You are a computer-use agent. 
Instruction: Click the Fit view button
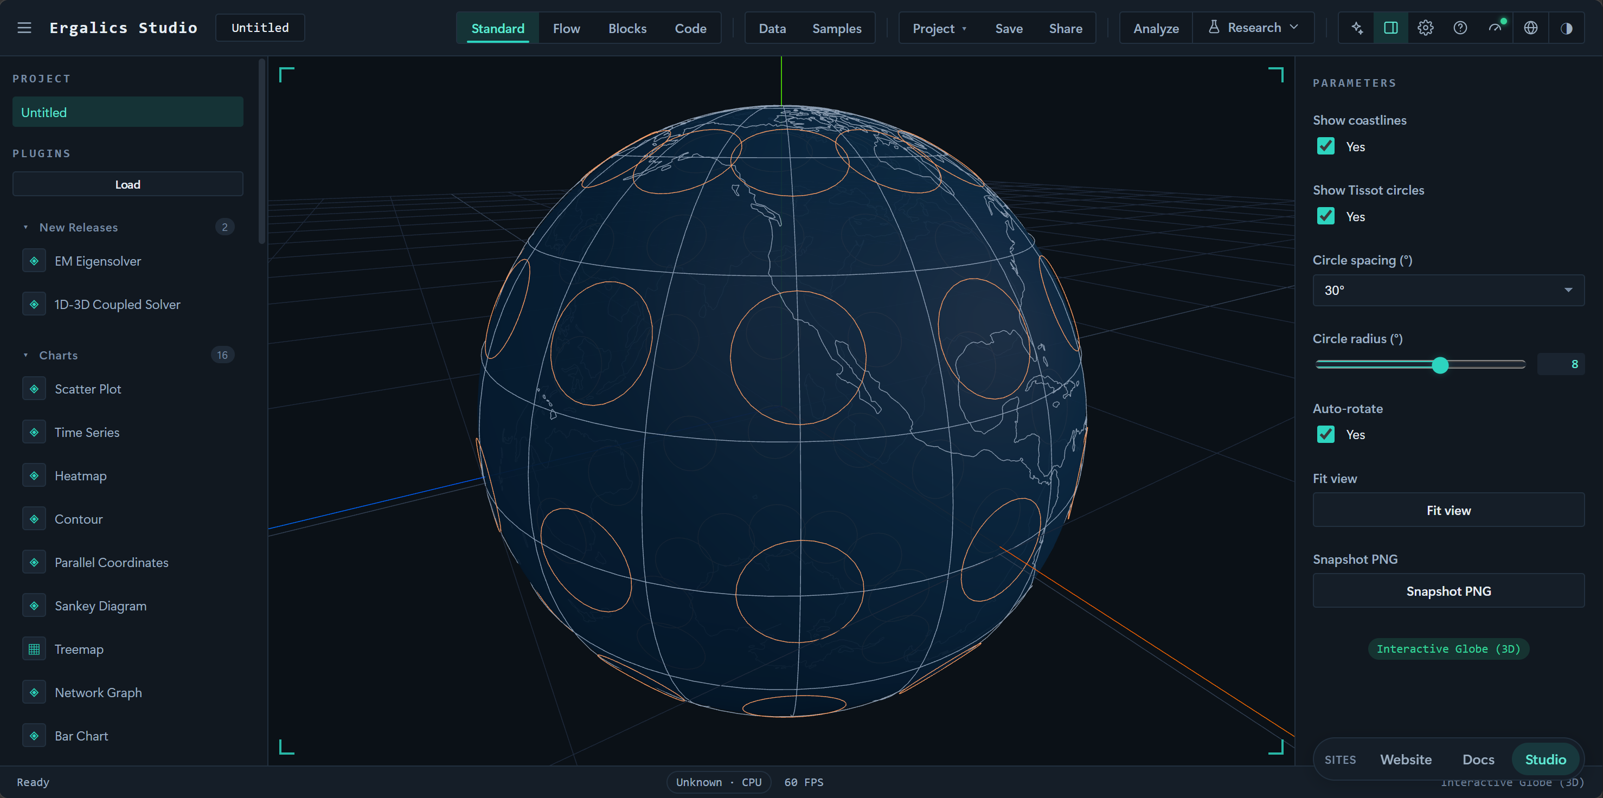[1448, 510]
